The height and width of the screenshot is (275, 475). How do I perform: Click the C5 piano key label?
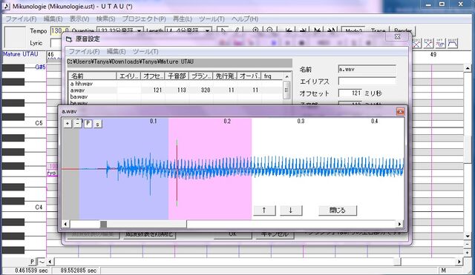[x=39, y=123]
